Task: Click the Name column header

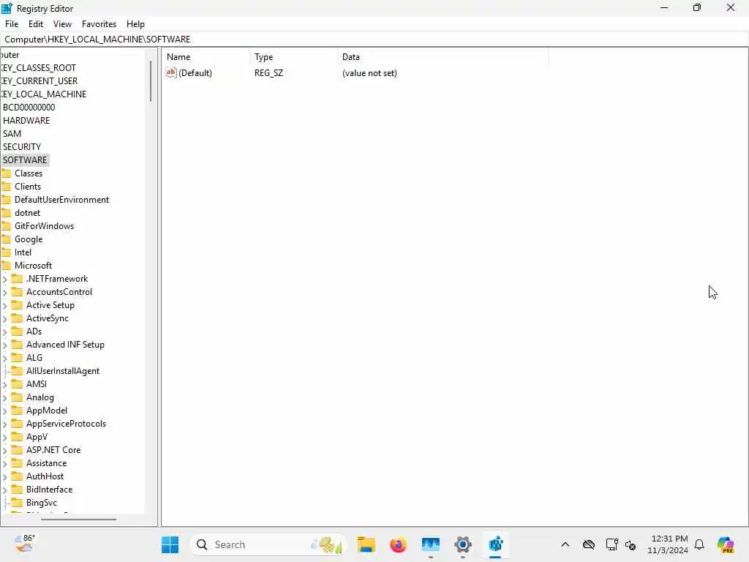Action: pyautogui.click(x=206, y=57)
